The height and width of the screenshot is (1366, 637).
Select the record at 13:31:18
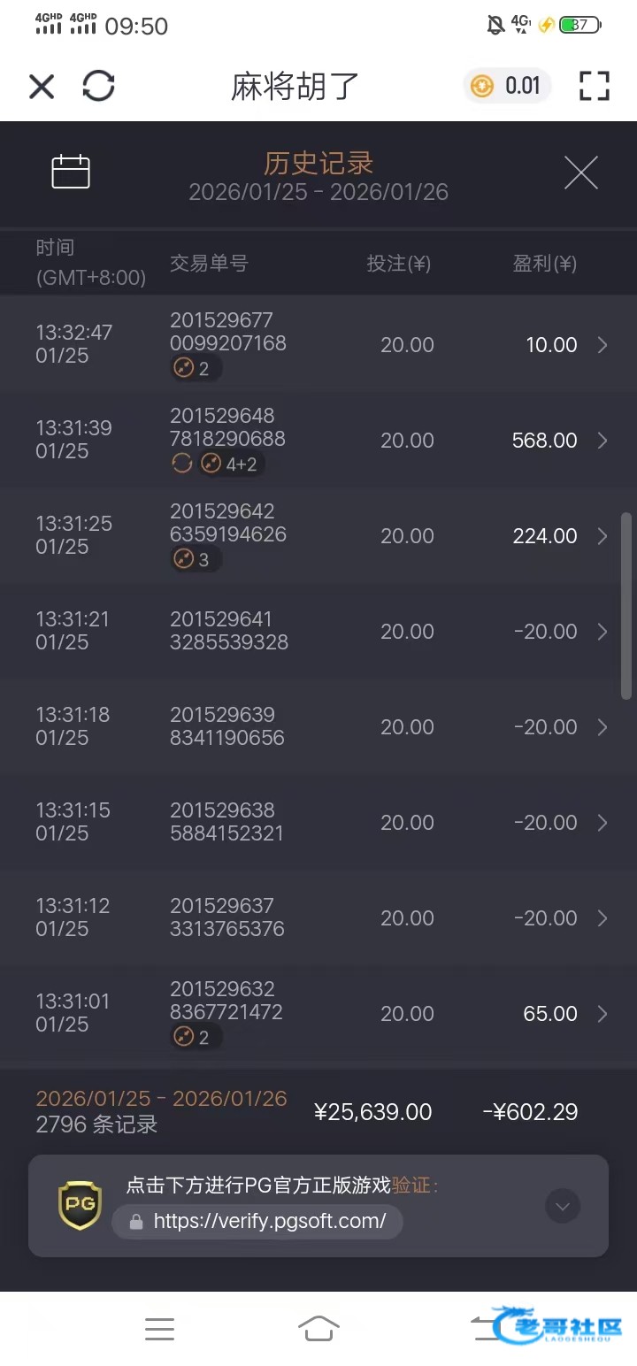[x=318, y=727]
